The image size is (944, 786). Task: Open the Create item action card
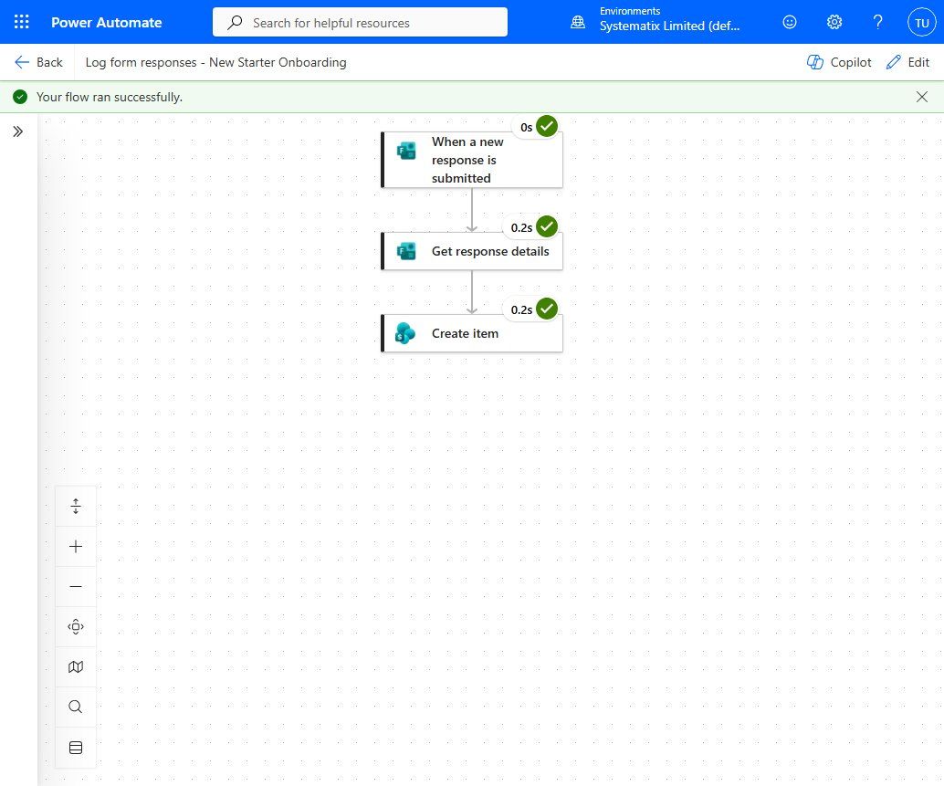click(x=472, y=333)
